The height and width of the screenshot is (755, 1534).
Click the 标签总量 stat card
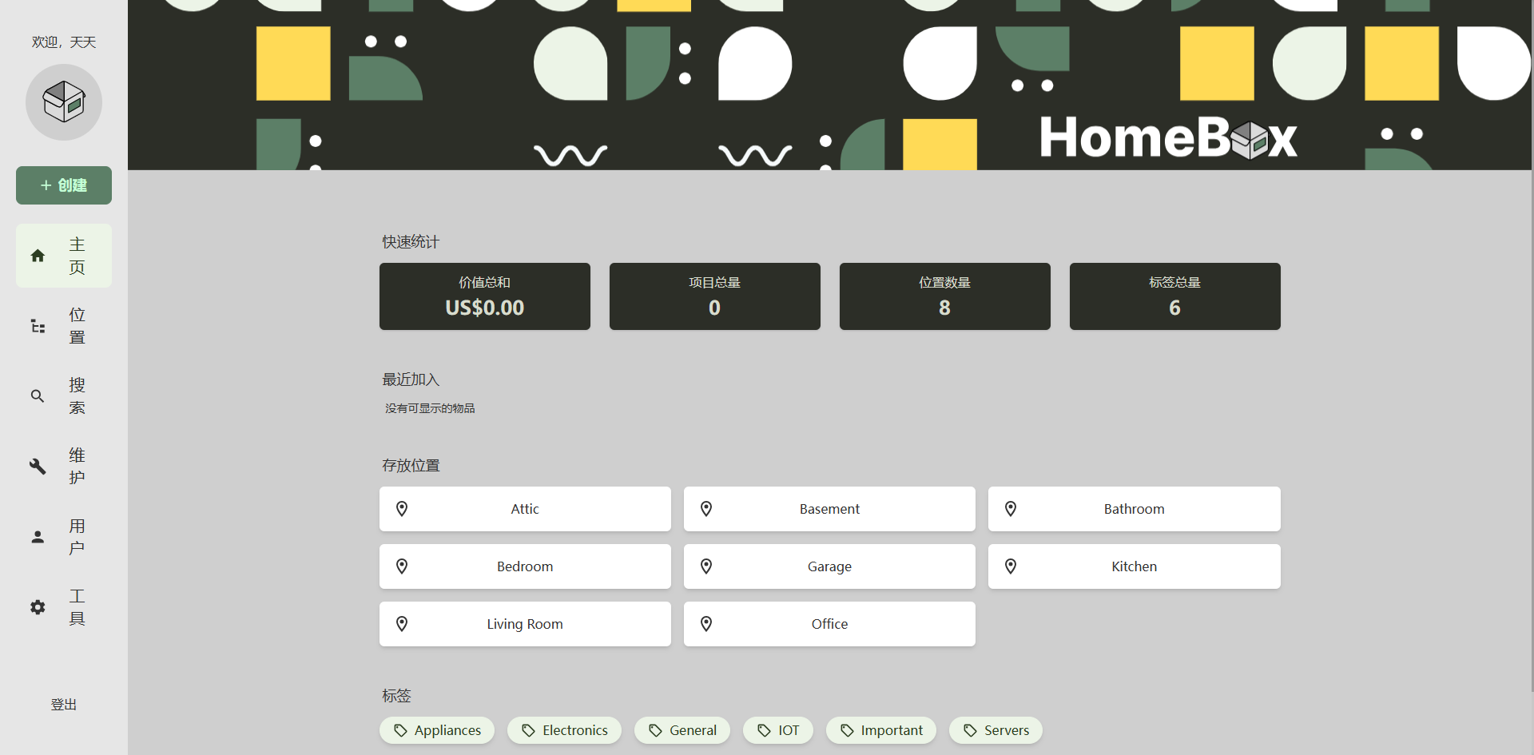pyautogui.click(x=1175, y=296)
